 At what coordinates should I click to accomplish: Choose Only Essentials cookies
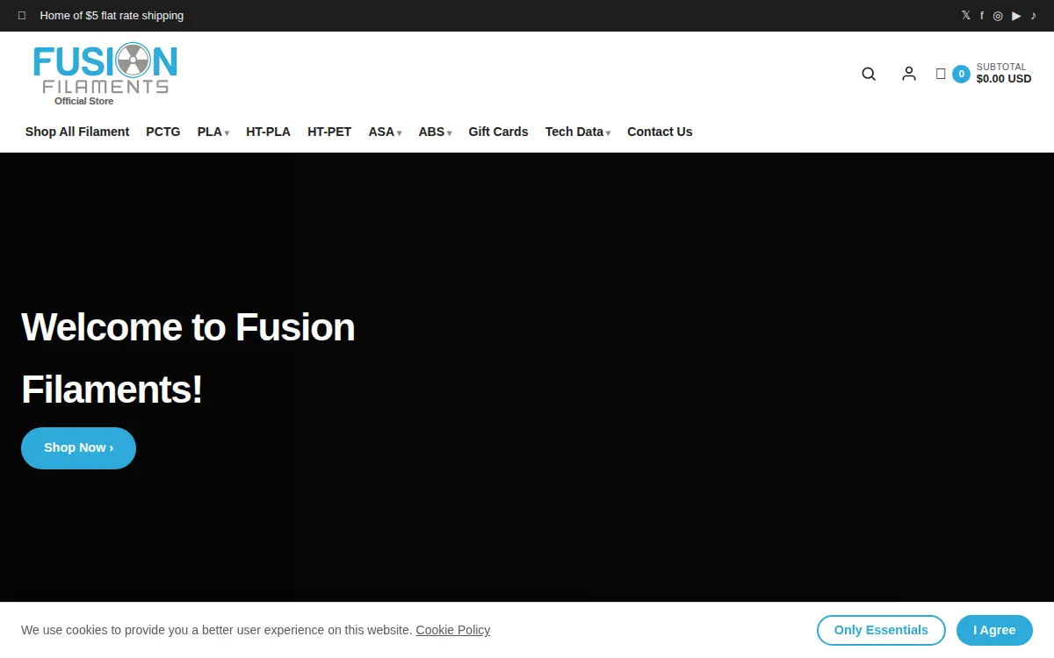pyautogui.click(x=881, y=630)
